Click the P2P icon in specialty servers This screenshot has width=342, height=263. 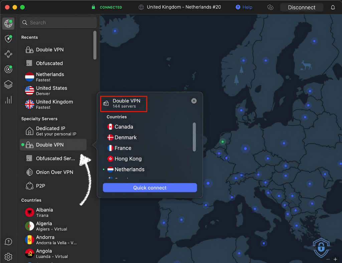29,186
